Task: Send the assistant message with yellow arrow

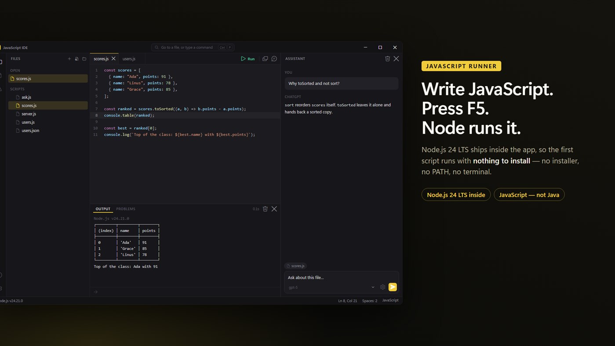Action: click(393, 287)
